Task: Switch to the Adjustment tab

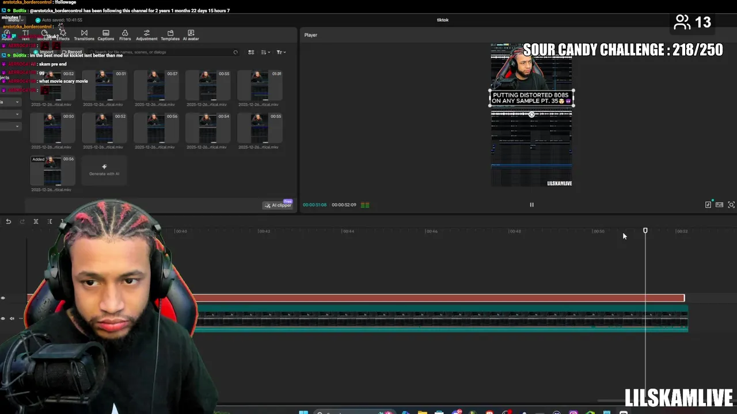Action: tap(147, 35)
